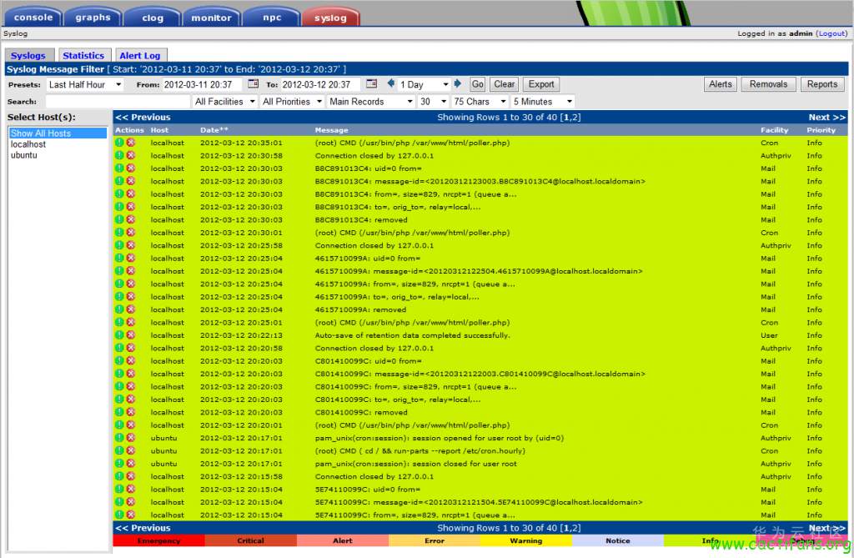Click the Logout link

(x=832, y=33)
